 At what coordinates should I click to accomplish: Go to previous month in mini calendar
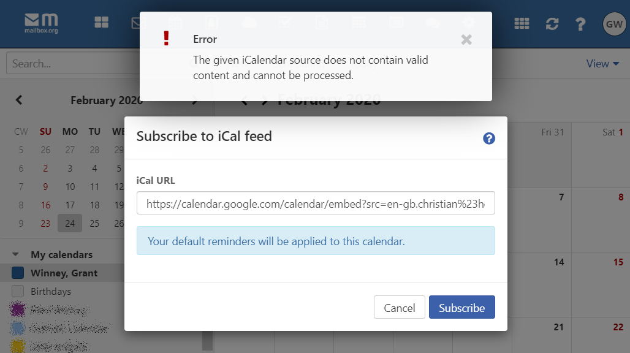click(x=19, y=100)
